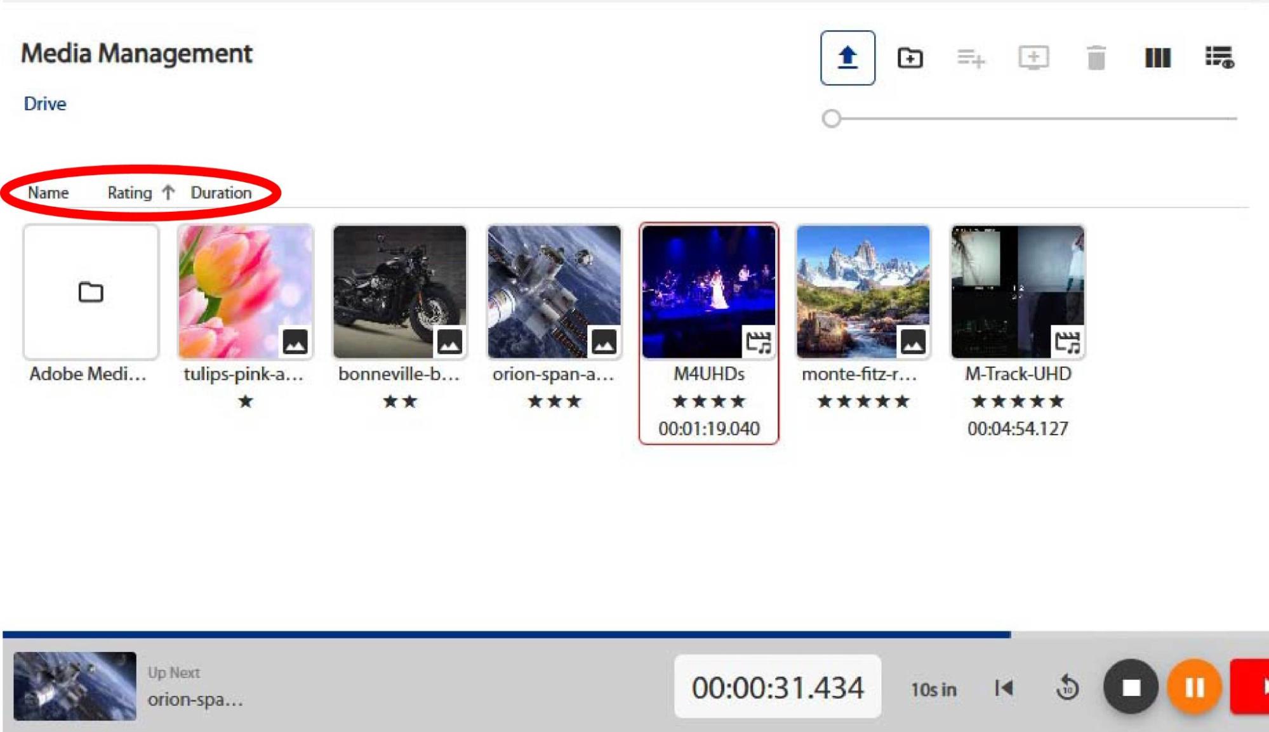
Task: Click the four-star rating under M4UHDs
Action: [x=709, y=402]
